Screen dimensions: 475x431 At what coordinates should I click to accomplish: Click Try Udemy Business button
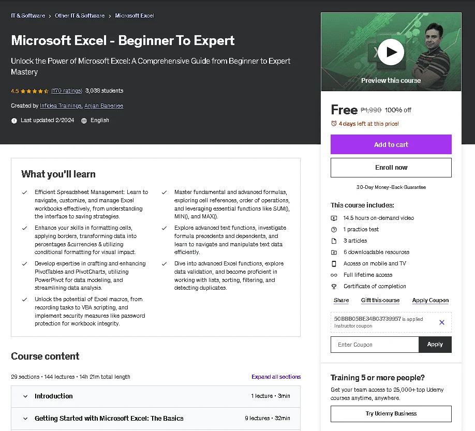[391, 414]
